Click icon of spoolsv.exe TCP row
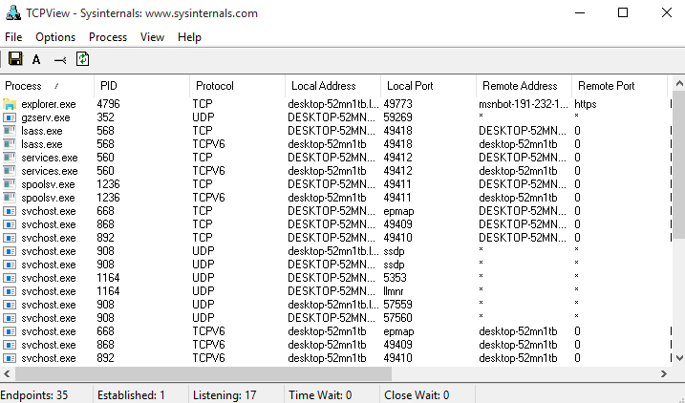Viewport: 685px width, 403px height. (10, 184)
